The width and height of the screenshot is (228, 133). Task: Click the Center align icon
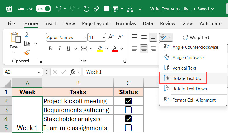pyautogui.click(x=144, y=48)
